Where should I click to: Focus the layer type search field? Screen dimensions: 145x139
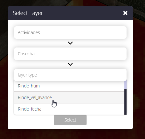[x=70, y=75]
